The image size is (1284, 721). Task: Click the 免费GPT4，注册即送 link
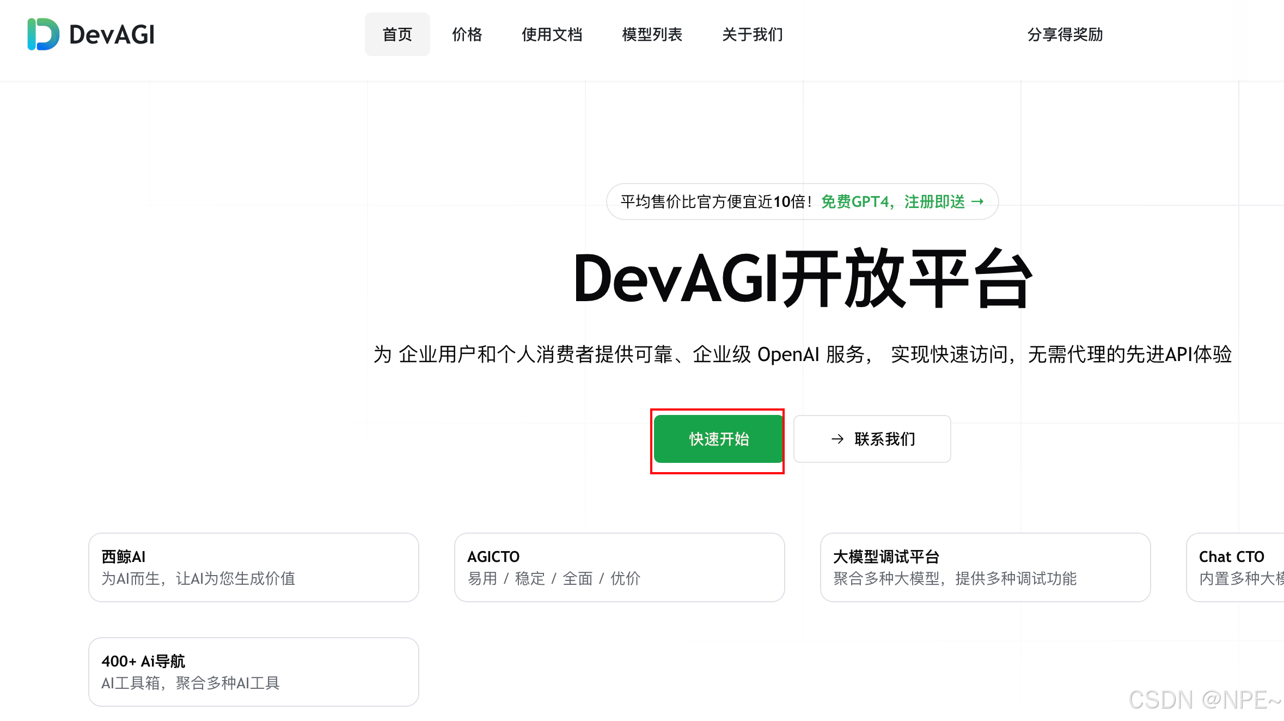[x=893, y=201]
